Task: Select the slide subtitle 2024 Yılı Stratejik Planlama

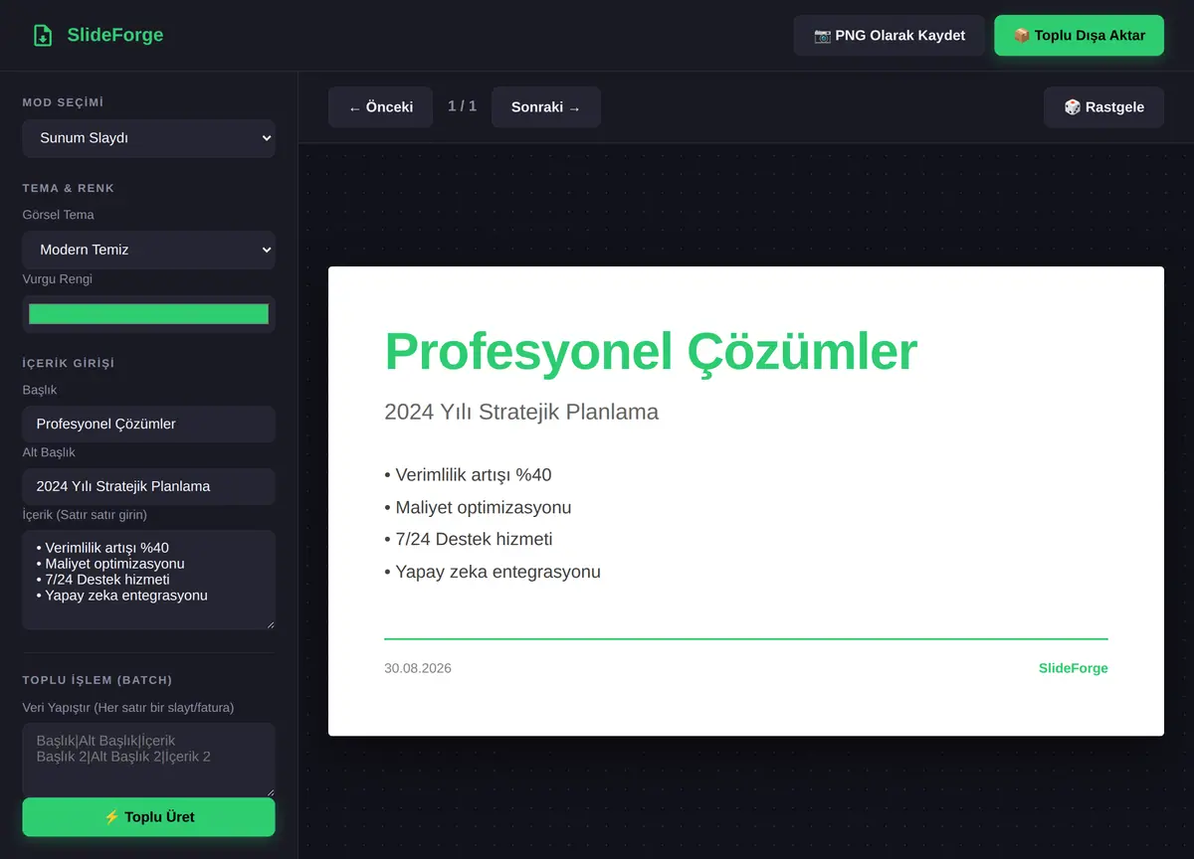Action: click(521, 412)
